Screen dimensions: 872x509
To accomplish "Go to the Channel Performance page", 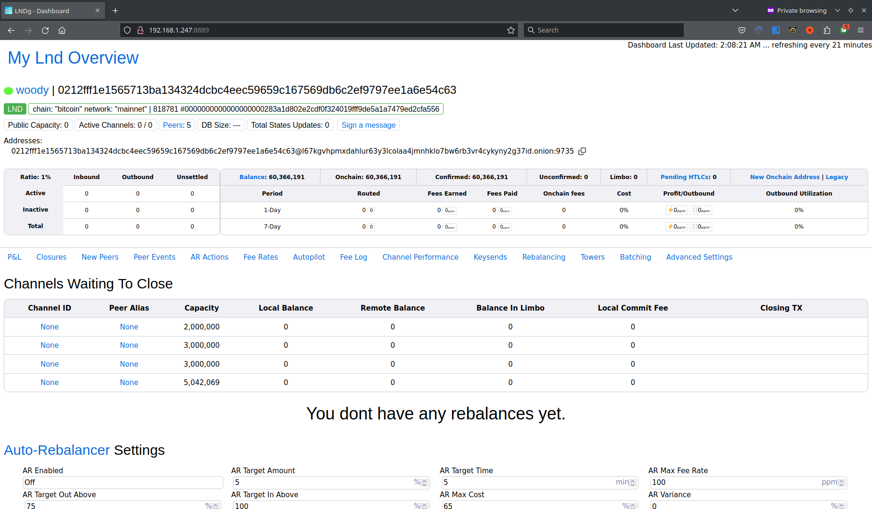I will tap(420, 257).
